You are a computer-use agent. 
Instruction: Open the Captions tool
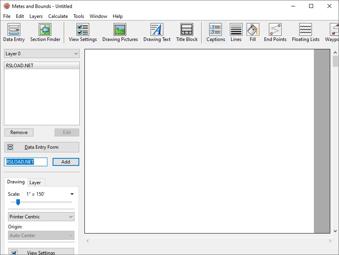click(216, 32)
